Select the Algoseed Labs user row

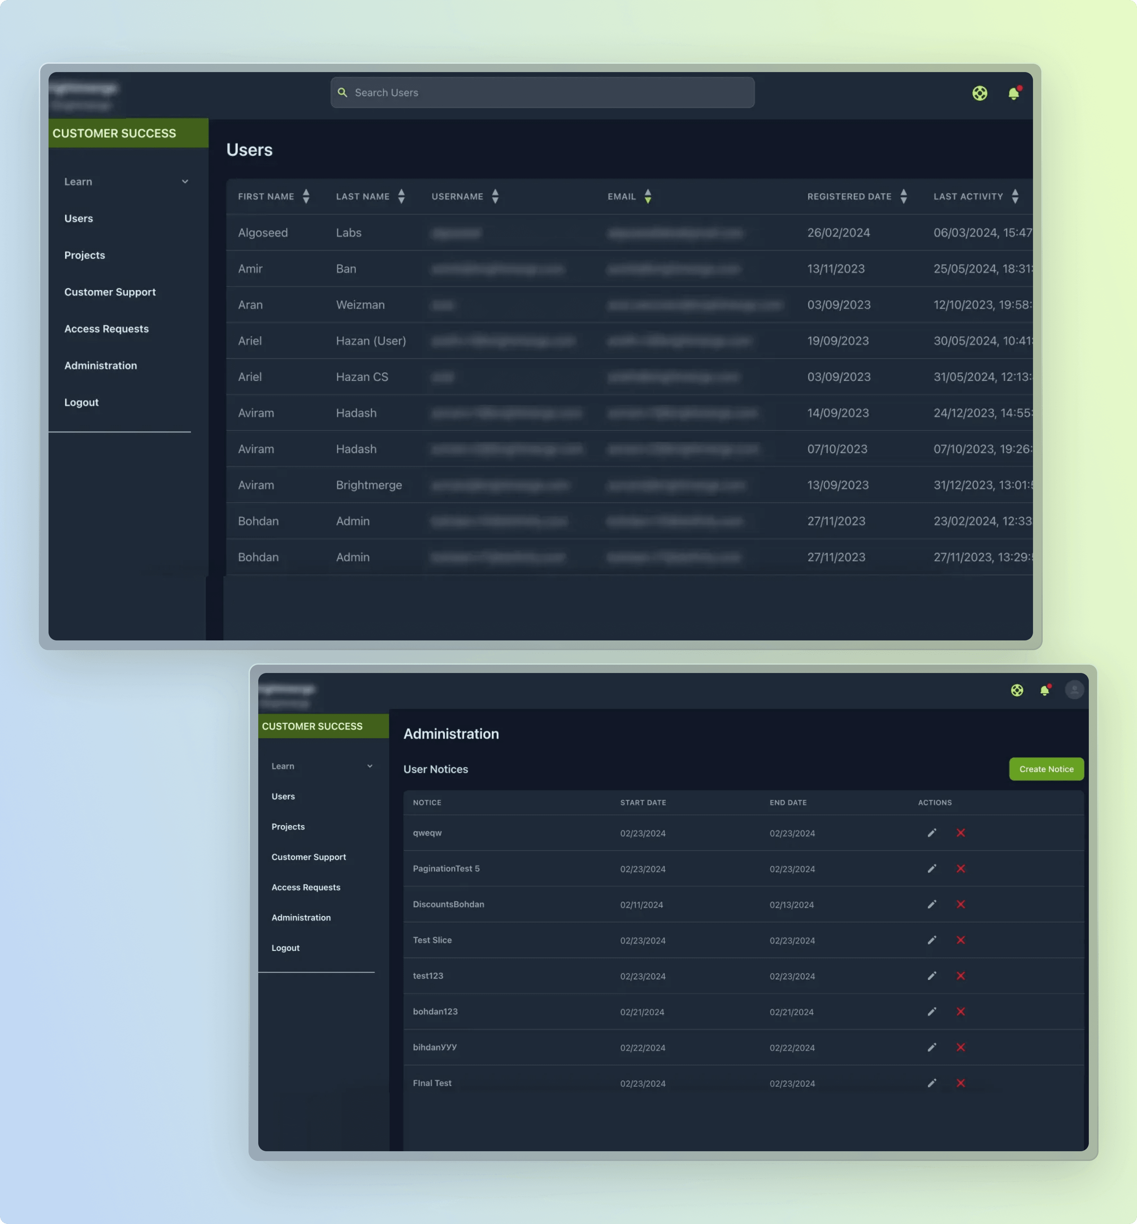tap(629, 233)
